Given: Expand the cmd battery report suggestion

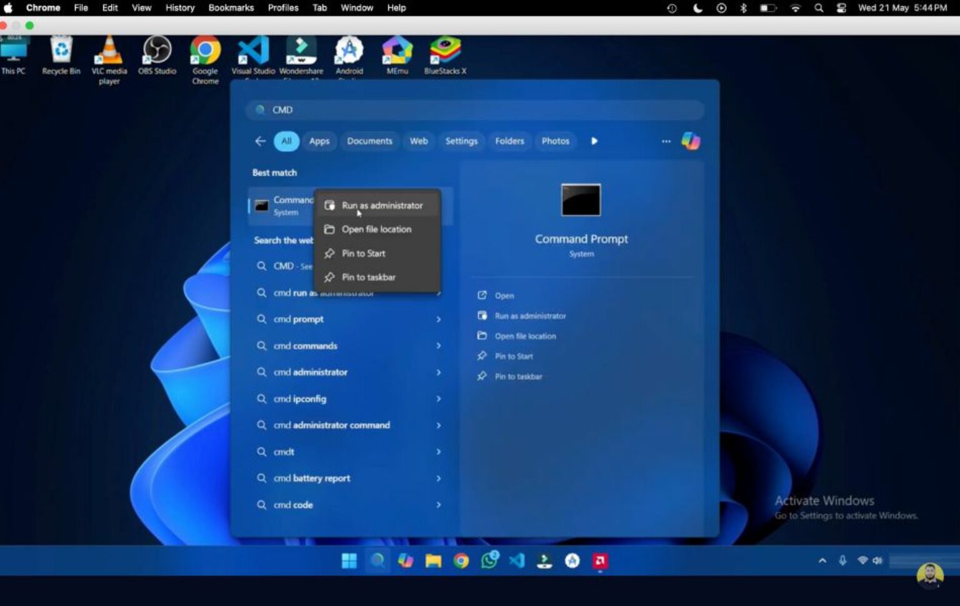Looking at the screenshot, I should click(x=439, y=478).
